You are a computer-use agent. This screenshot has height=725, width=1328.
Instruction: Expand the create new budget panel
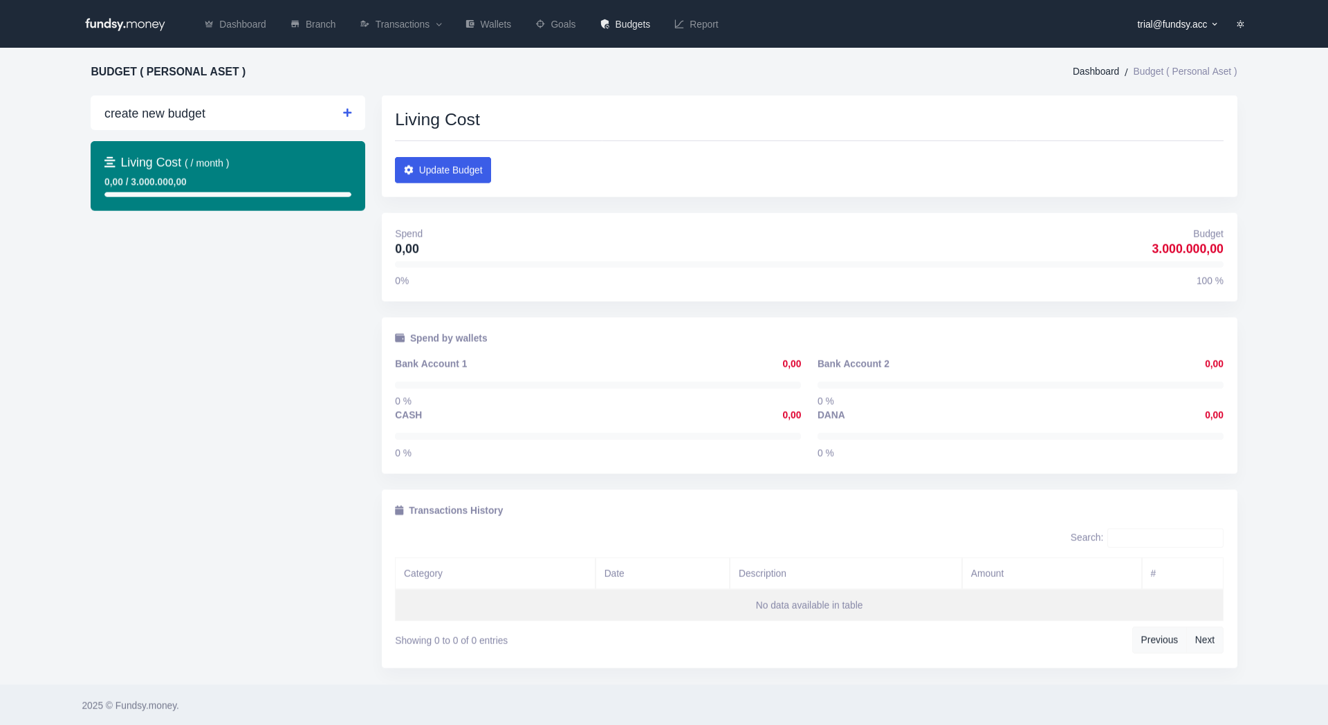coord(228,113)
